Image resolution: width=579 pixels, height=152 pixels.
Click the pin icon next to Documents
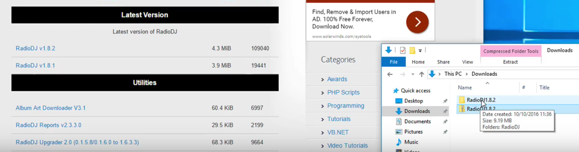445,122
